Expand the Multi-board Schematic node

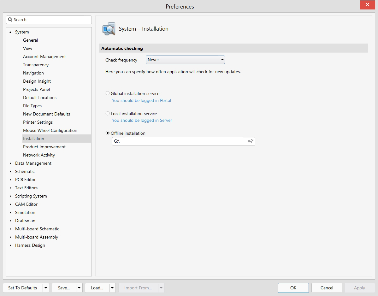10,229
